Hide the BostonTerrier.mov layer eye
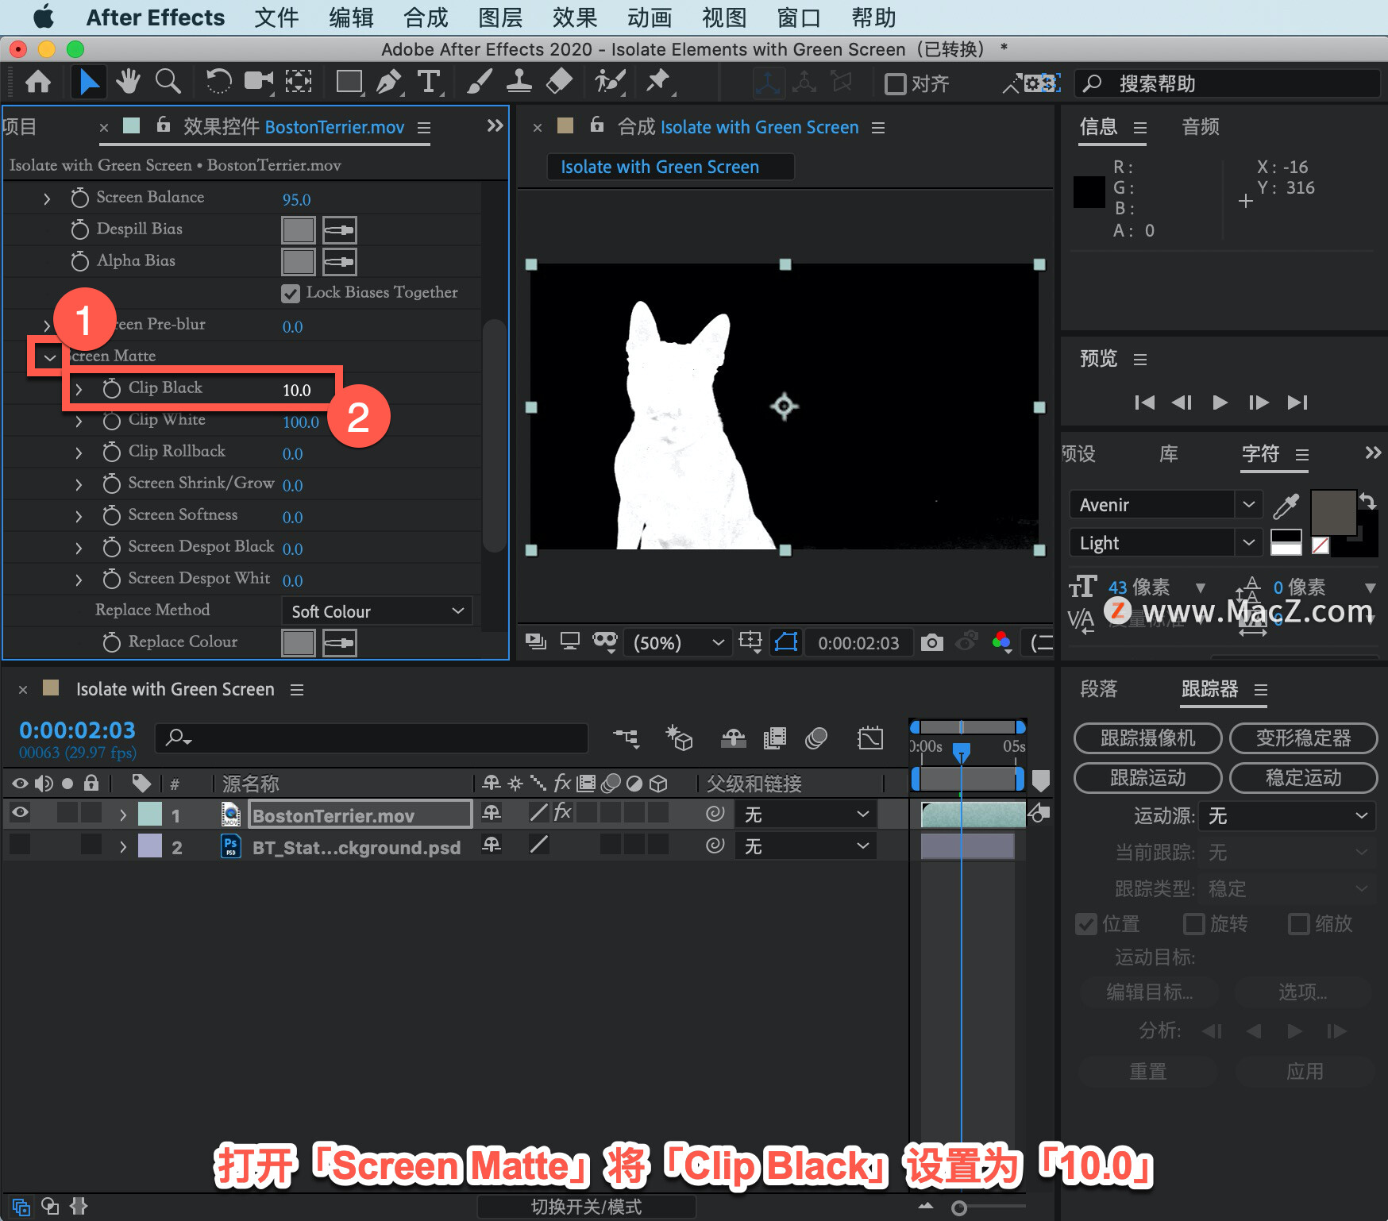 [x=20, y=812]
